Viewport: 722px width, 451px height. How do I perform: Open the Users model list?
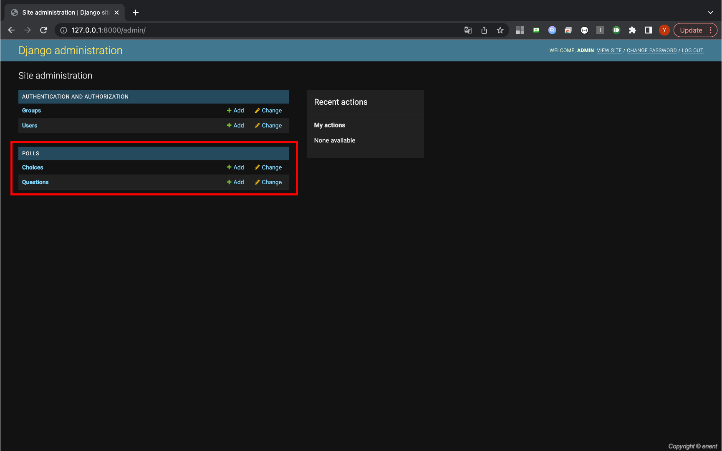coord(30,126)
